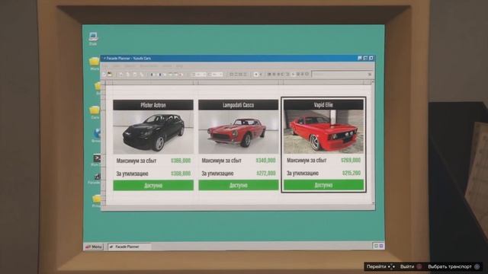Click Максимум за сбыт price for Pfister Astron

[181, 161]
